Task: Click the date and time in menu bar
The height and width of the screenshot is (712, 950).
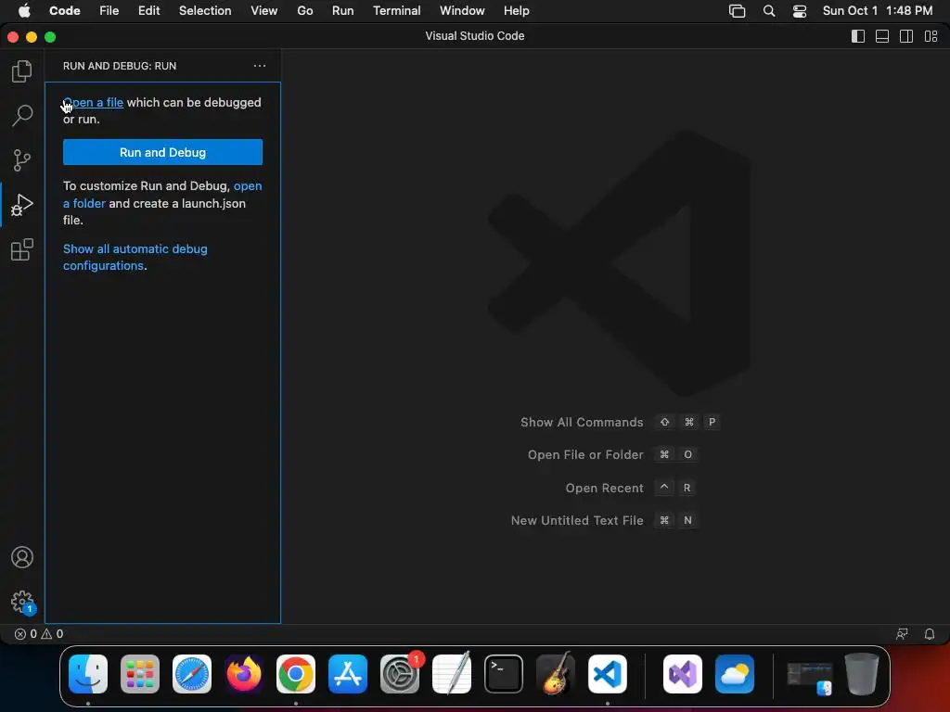Action: (x=878, y=11)
